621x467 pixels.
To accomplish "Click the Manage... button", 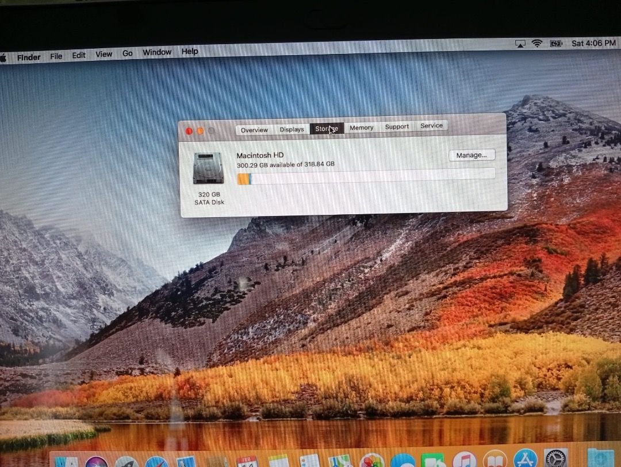I will point(471,155).
